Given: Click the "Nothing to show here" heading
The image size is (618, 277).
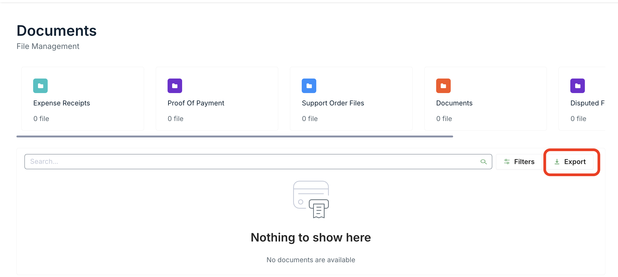Looking at the screenshot, I should click(311, 237).
